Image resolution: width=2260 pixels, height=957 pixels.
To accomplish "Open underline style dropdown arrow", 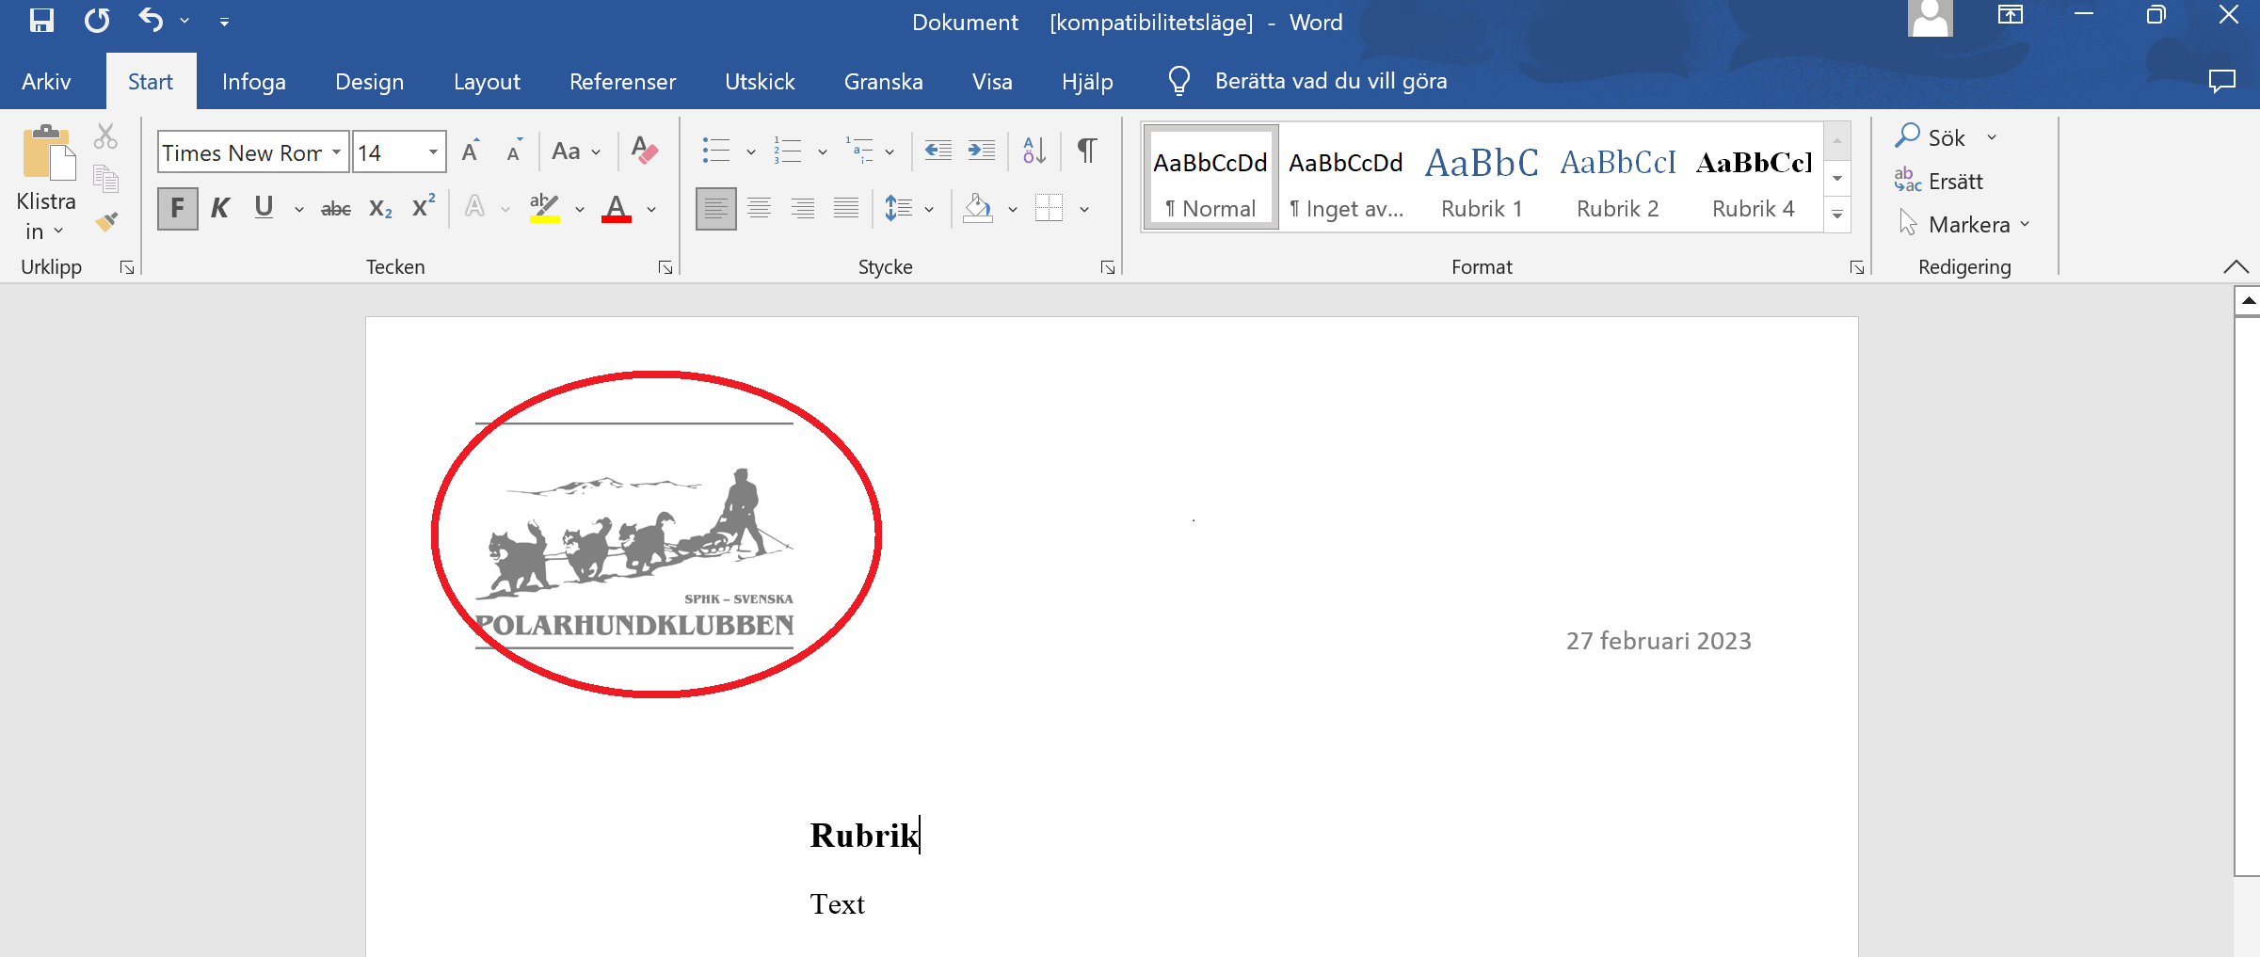I will [x=298, y=210].
